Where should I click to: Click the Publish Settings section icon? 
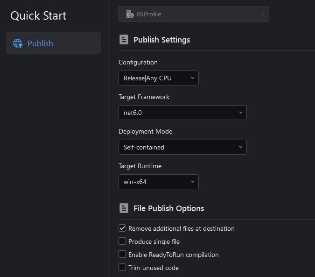(x=124, y=40)
